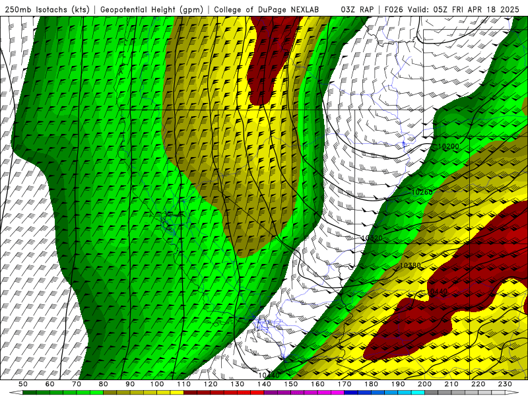
Task: Click the 50 tick on color scale
Action: click(x=23, y=384)
